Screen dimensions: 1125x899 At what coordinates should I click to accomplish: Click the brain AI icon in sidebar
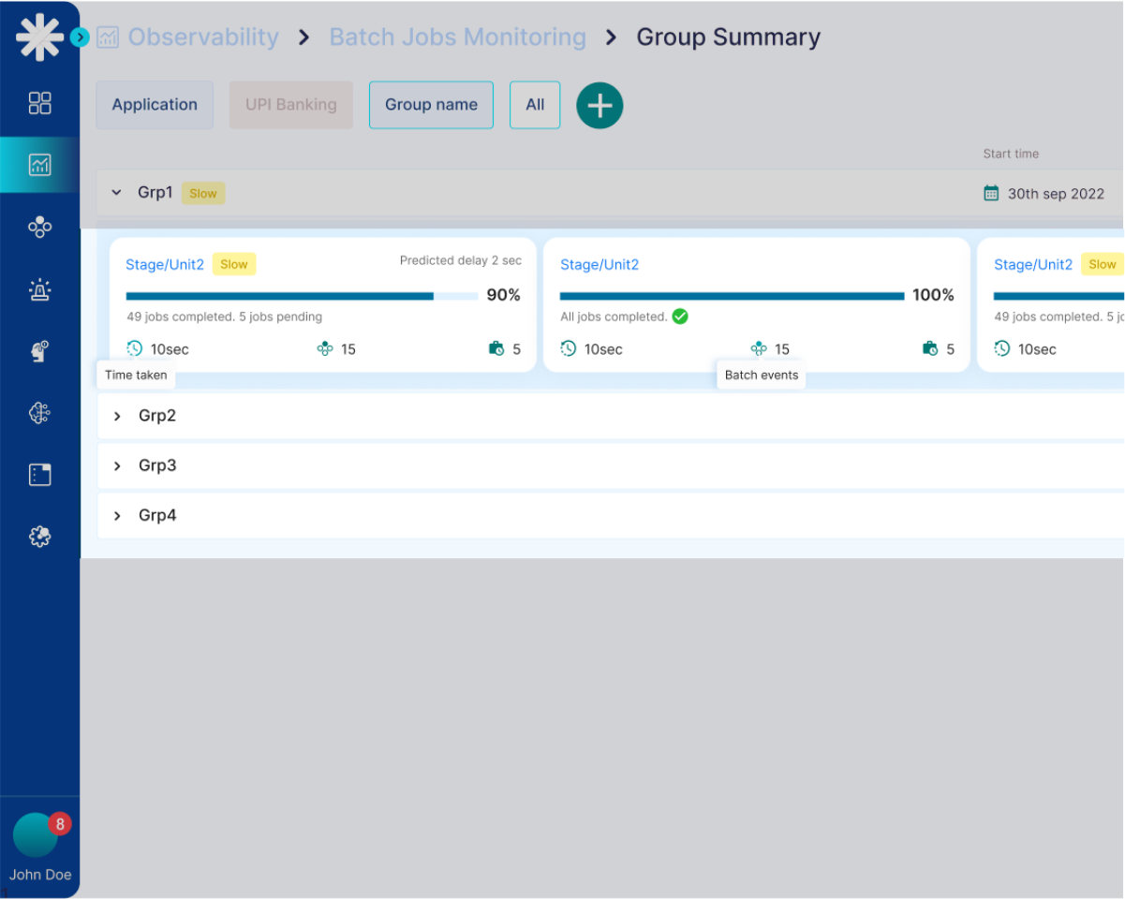(x=39, y=413)
